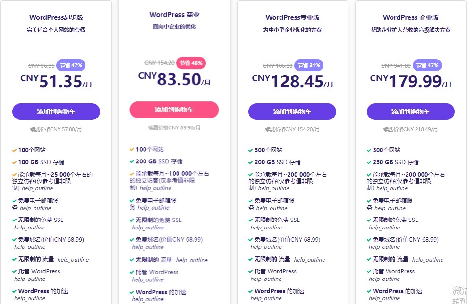The height and width of the screenshot is (304, 467).
Task: Add WordPress起步版 plan to cart
Action: pos(56,112)
